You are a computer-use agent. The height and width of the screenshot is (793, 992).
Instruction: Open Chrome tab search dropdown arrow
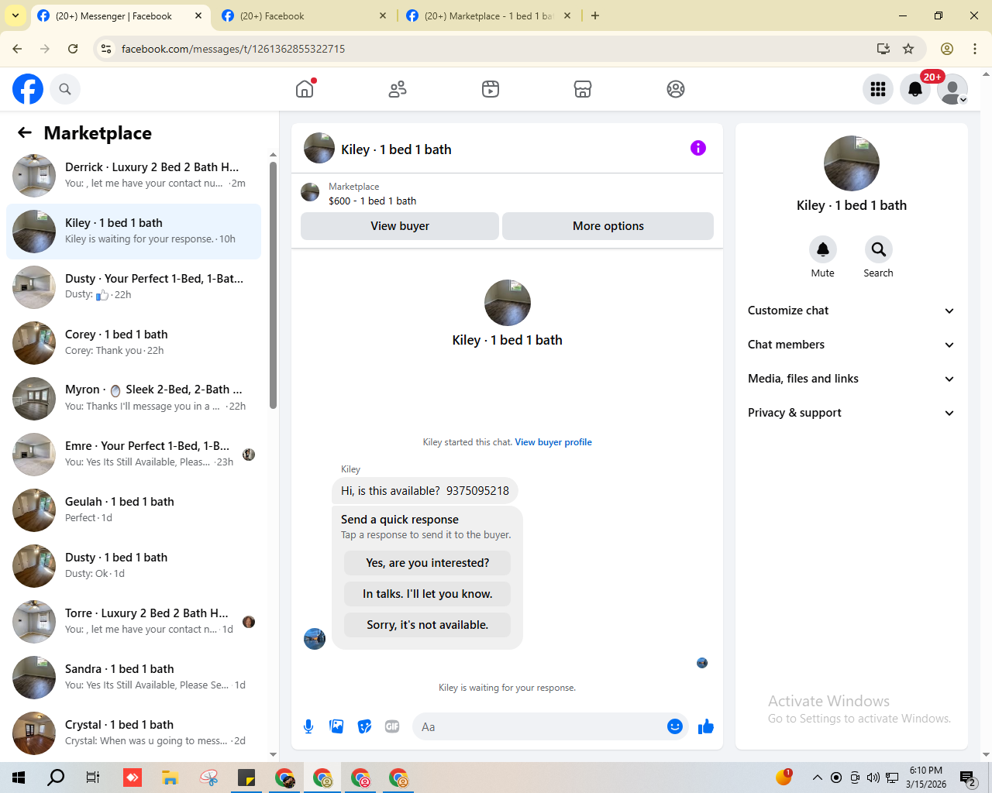coord(15,15)
